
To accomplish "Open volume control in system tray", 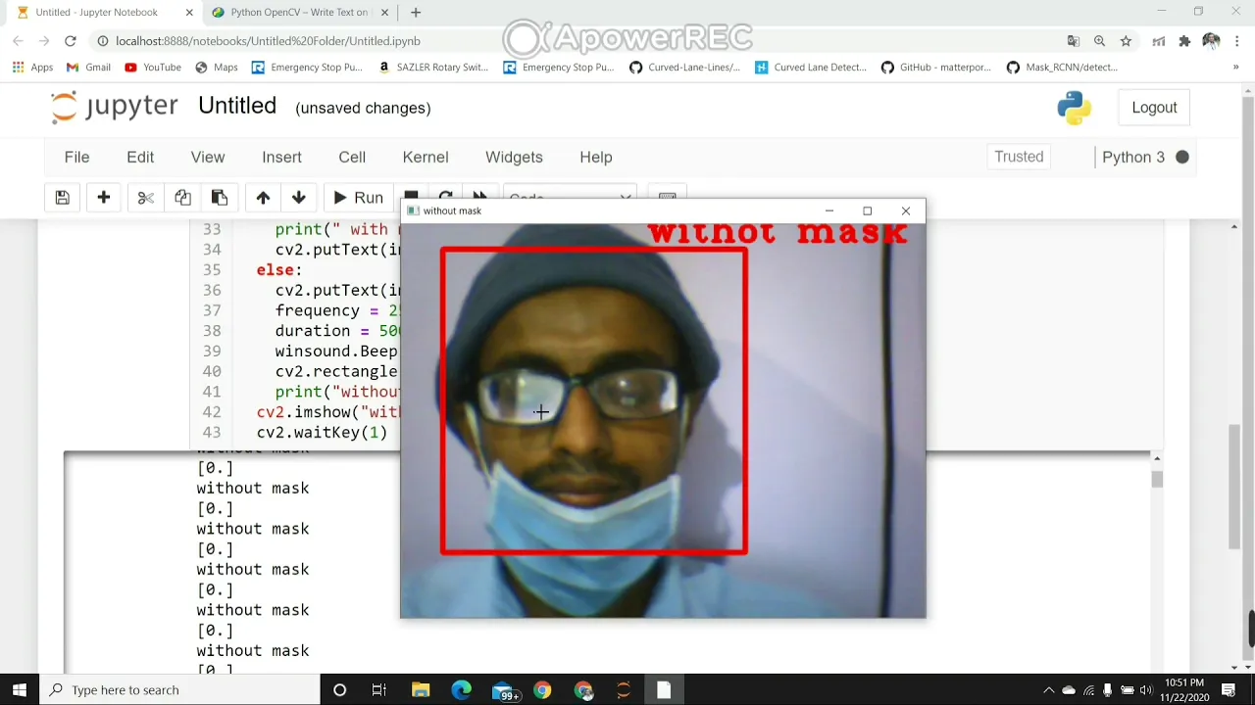I will 1146,690.
